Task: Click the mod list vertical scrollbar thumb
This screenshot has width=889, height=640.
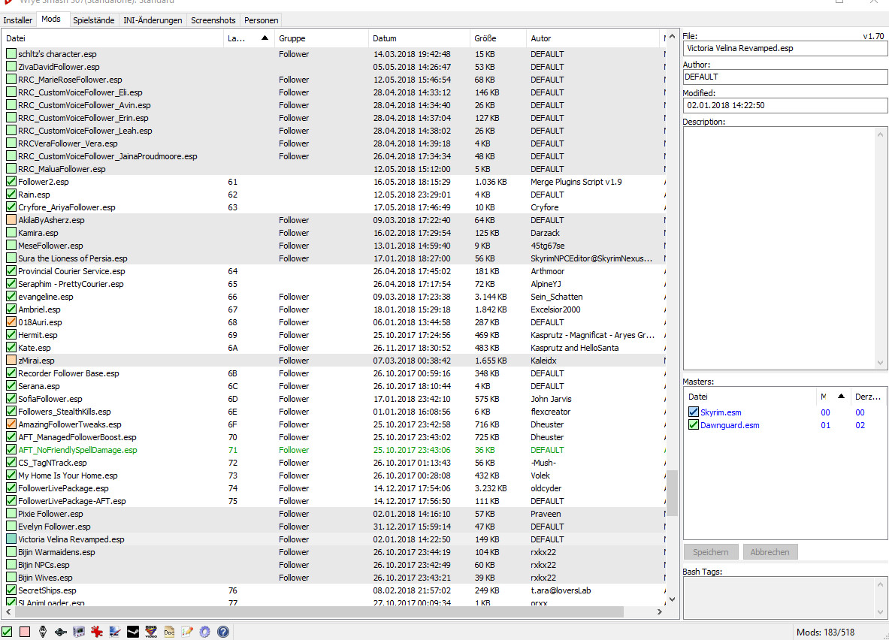Action: 673,491
